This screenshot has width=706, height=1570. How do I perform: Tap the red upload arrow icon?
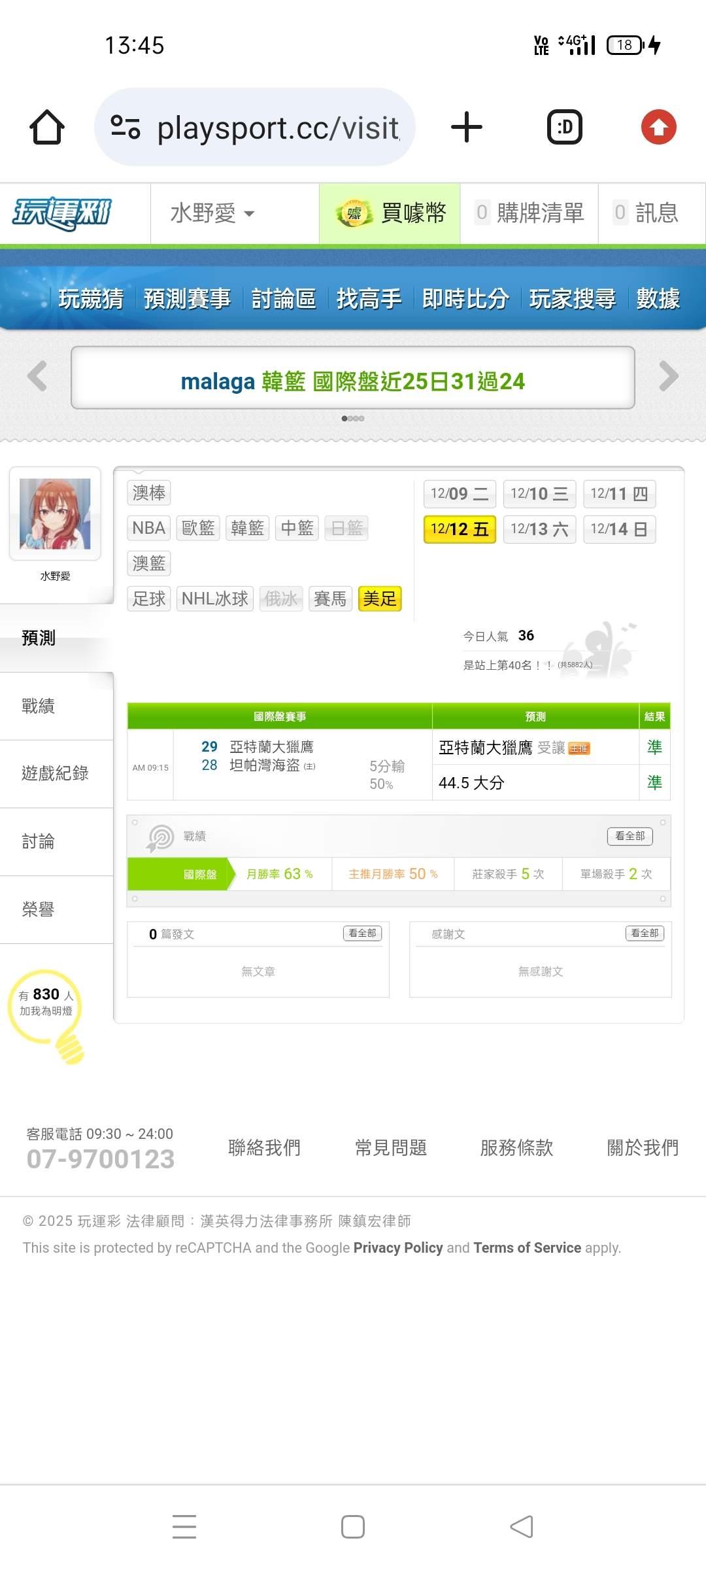(x=658, y=127)
